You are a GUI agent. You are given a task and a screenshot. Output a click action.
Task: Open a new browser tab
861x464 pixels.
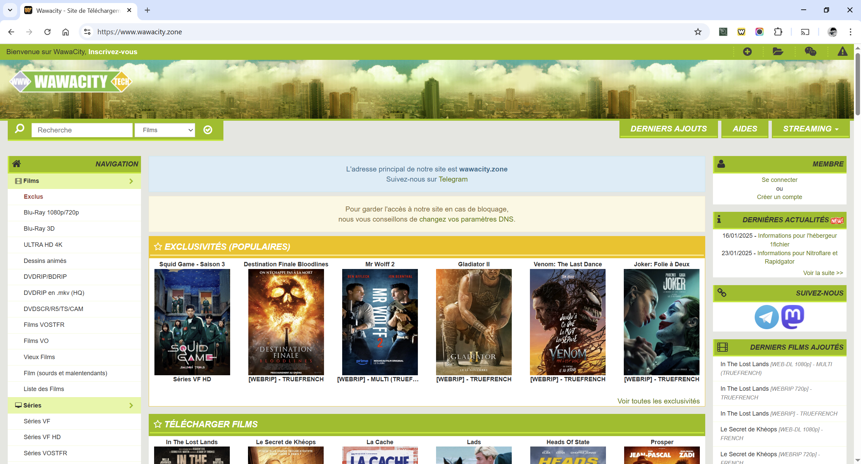(x=147, y=10)
